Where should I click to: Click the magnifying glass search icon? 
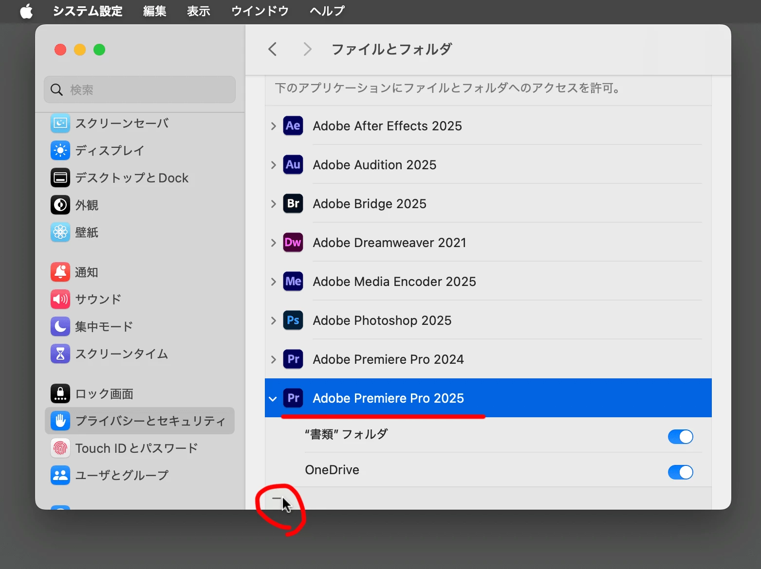[x=57, y=90]
